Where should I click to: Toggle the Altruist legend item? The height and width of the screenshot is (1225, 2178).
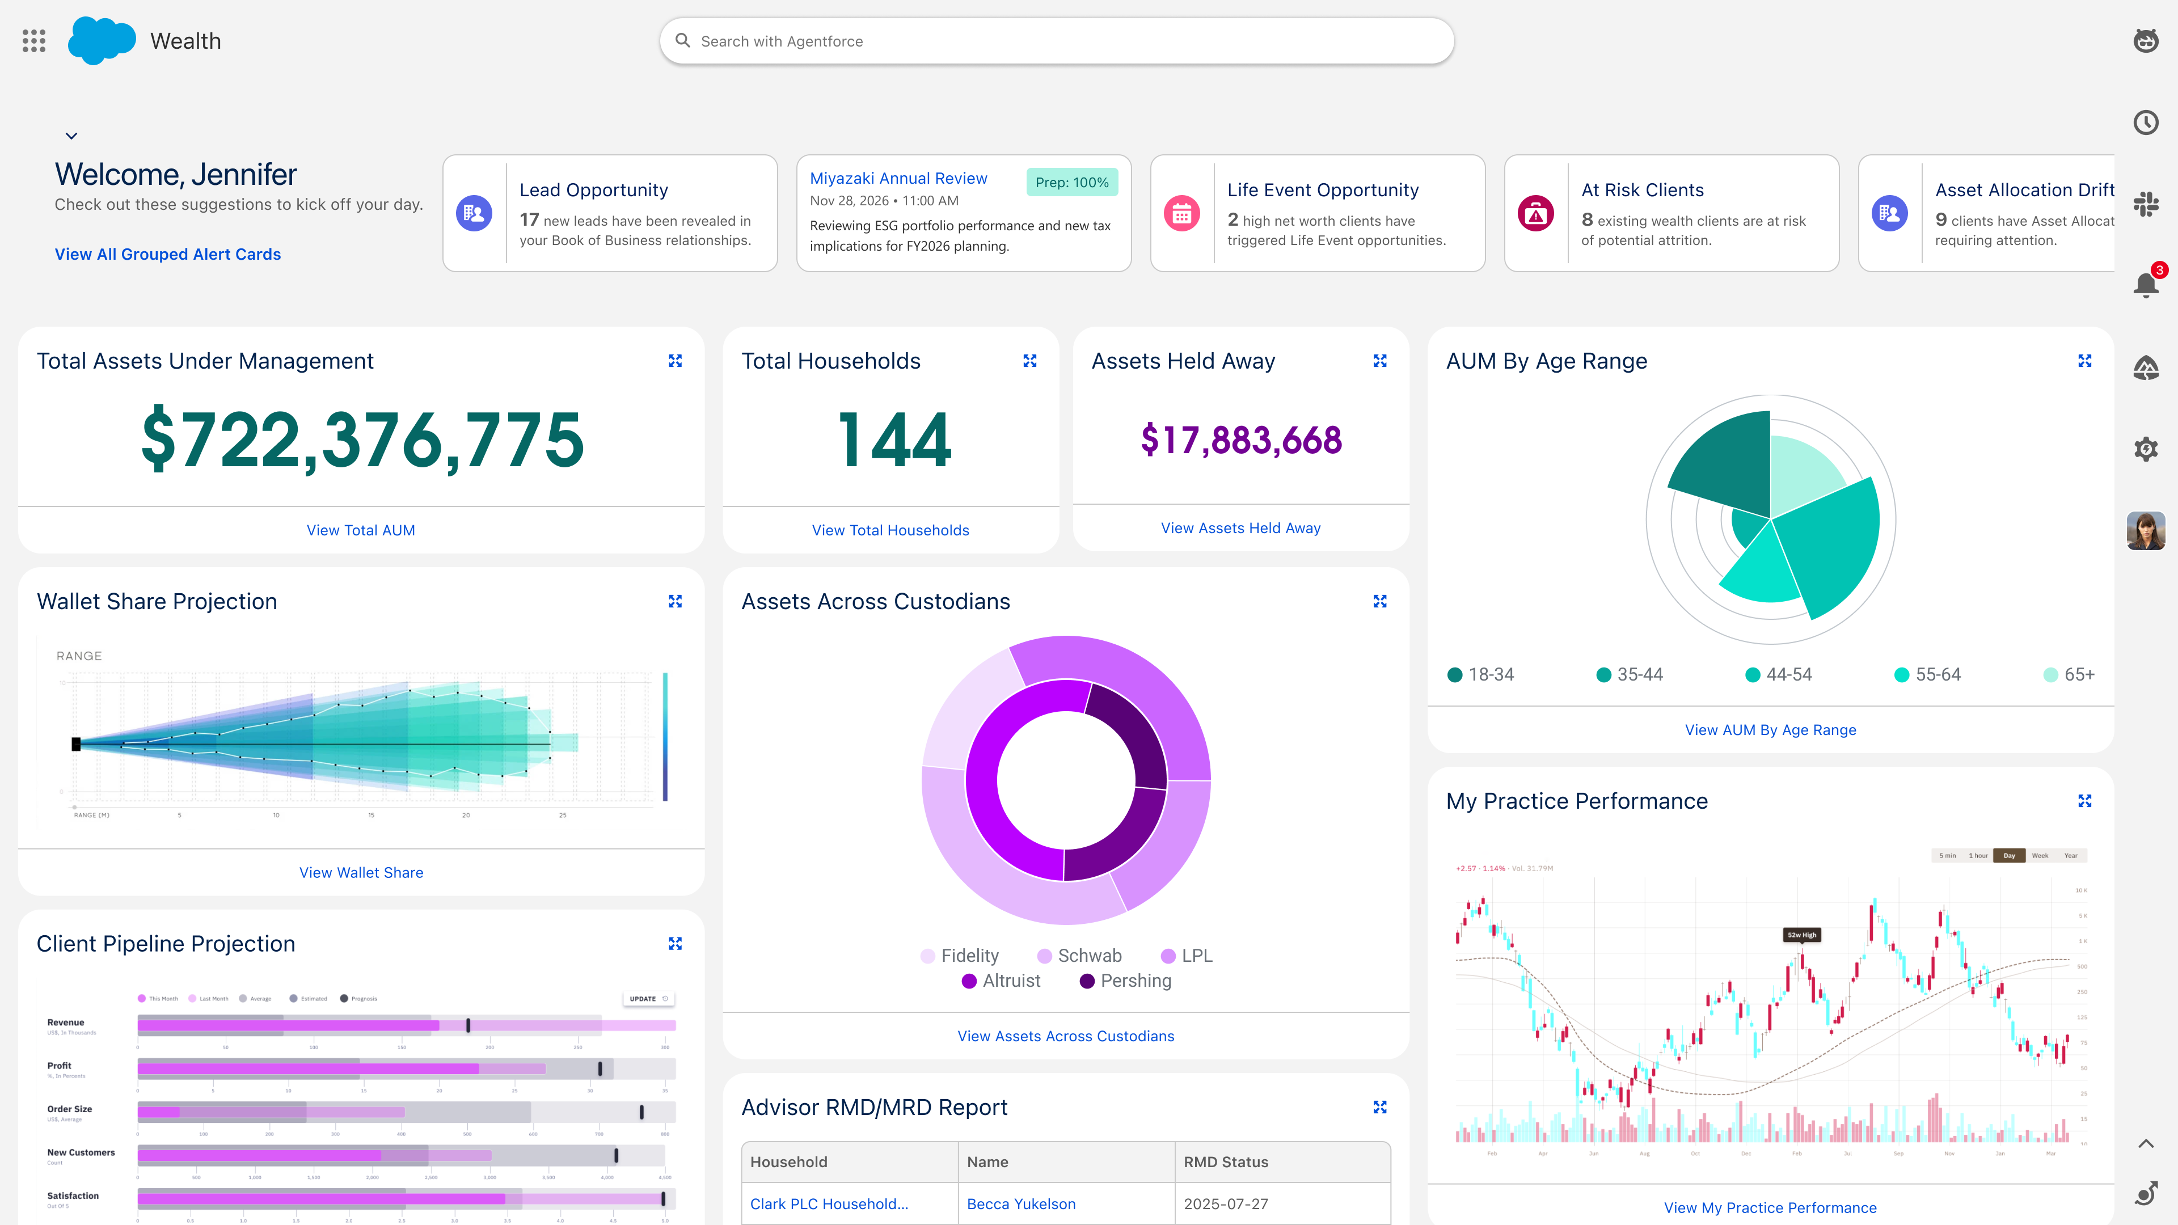(x=1001, y=981)
